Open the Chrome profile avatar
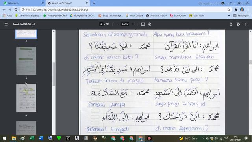The height and width of the screenshot is (142, 252). (242, 9)
